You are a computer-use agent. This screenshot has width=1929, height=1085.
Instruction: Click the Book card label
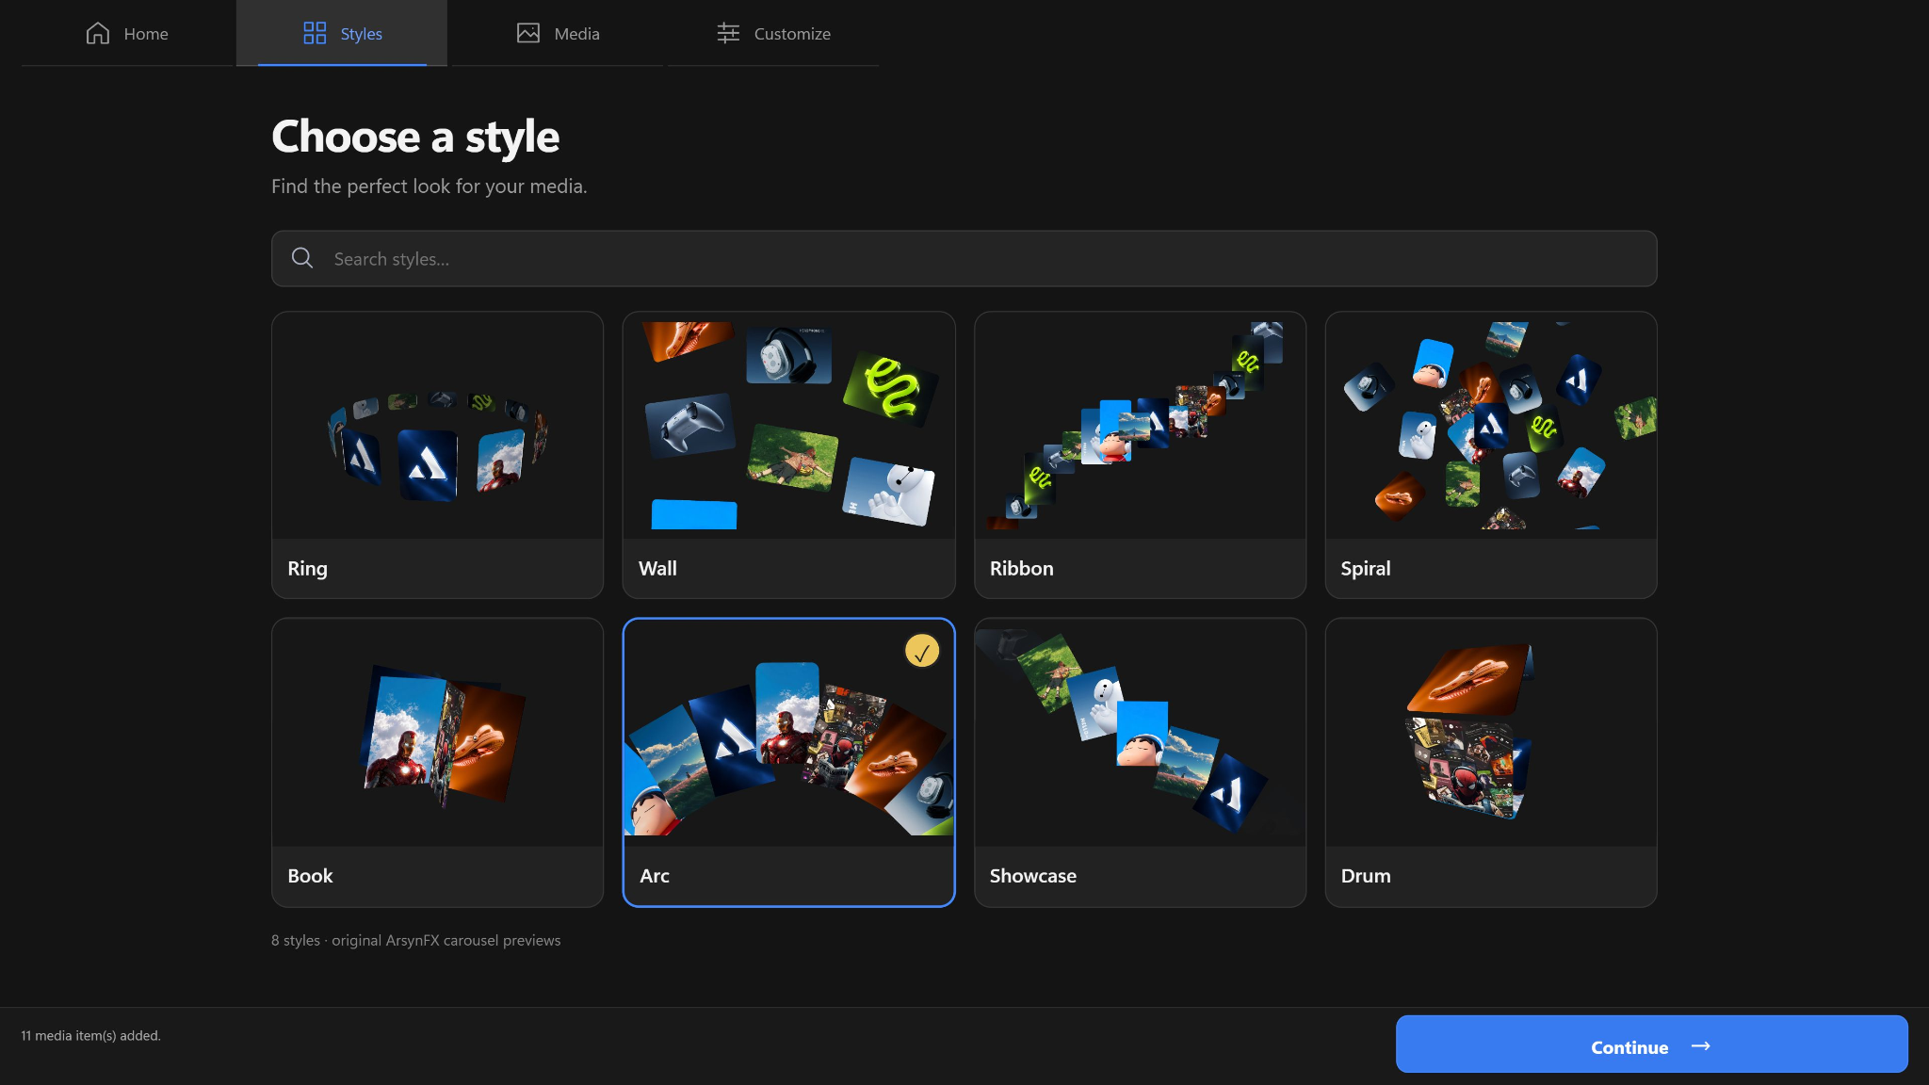310,876
